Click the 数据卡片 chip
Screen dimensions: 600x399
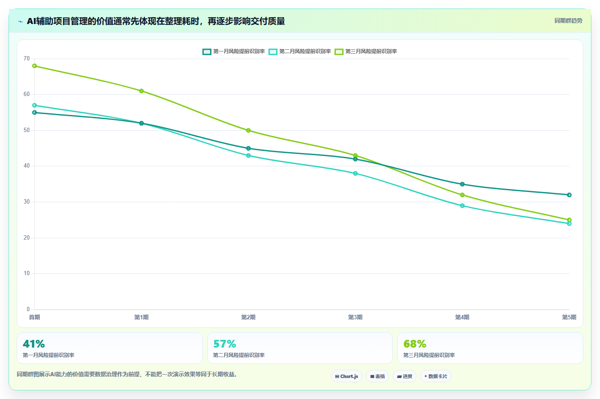point(436,376)
